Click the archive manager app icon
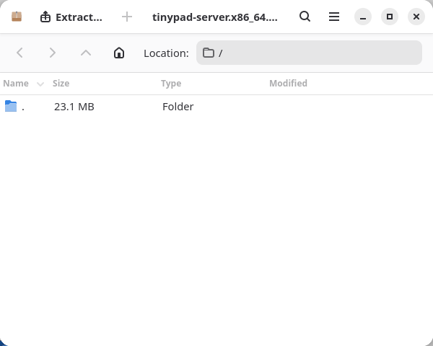The height and width of the screenshot is (346, 433). point(17,17)
